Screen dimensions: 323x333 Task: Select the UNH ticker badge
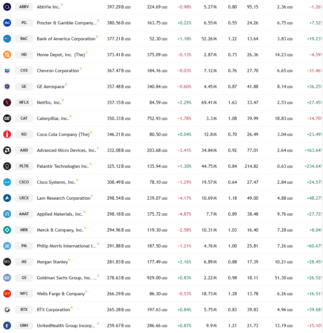[x=24, y=325]
